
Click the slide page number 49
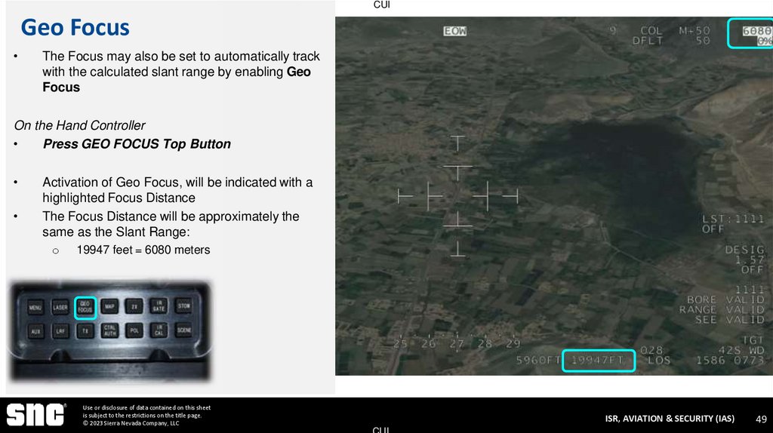(x=761, y=419)
